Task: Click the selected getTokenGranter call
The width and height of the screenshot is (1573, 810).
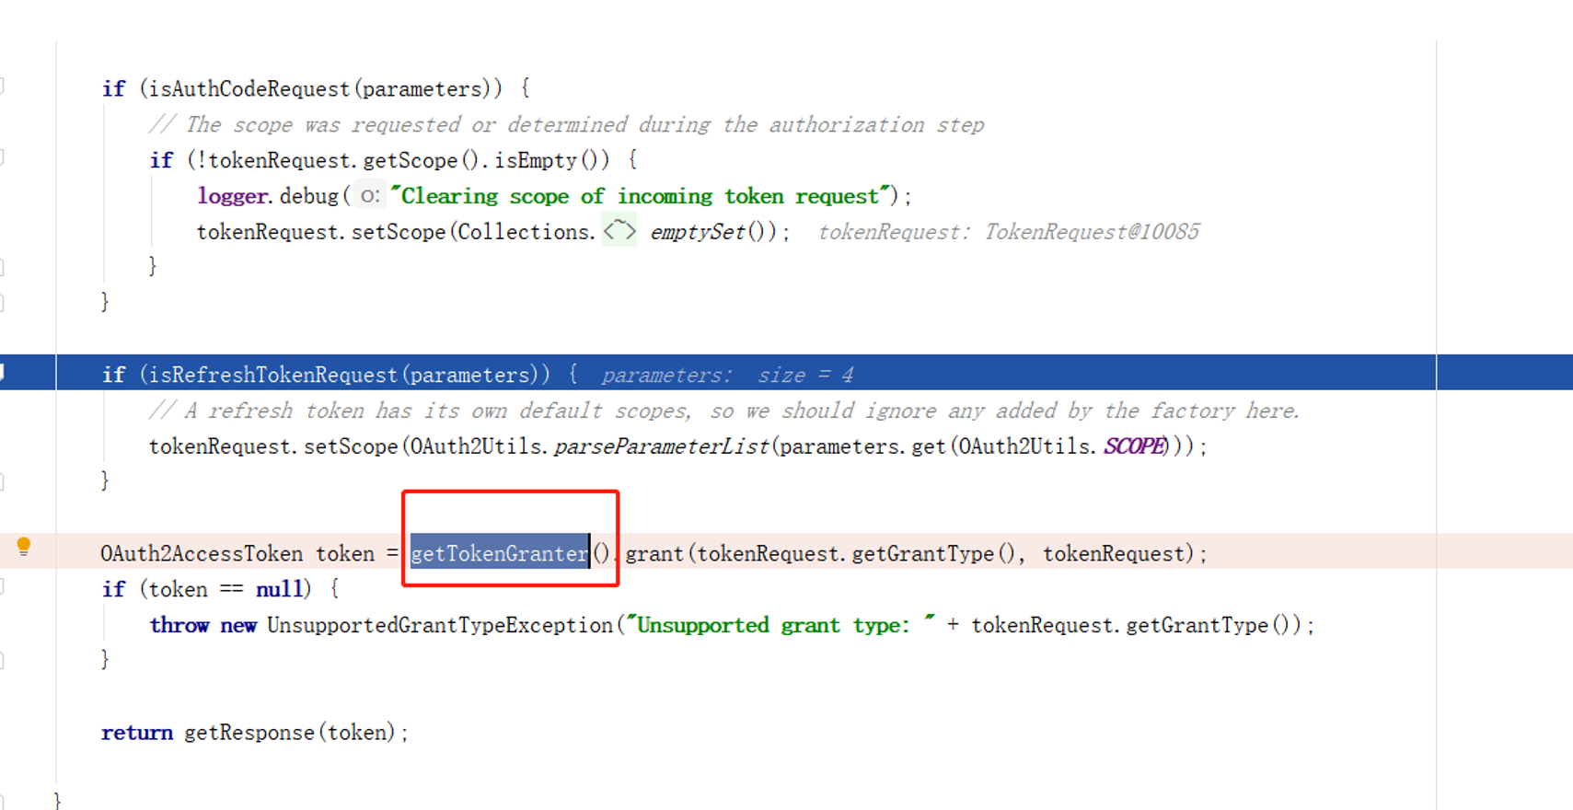Action: 499,553
